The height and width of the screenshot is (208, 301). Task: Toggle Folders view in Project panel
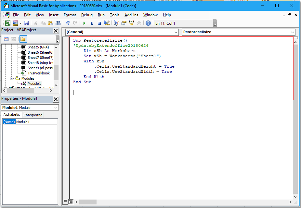(x=23, y=39)
